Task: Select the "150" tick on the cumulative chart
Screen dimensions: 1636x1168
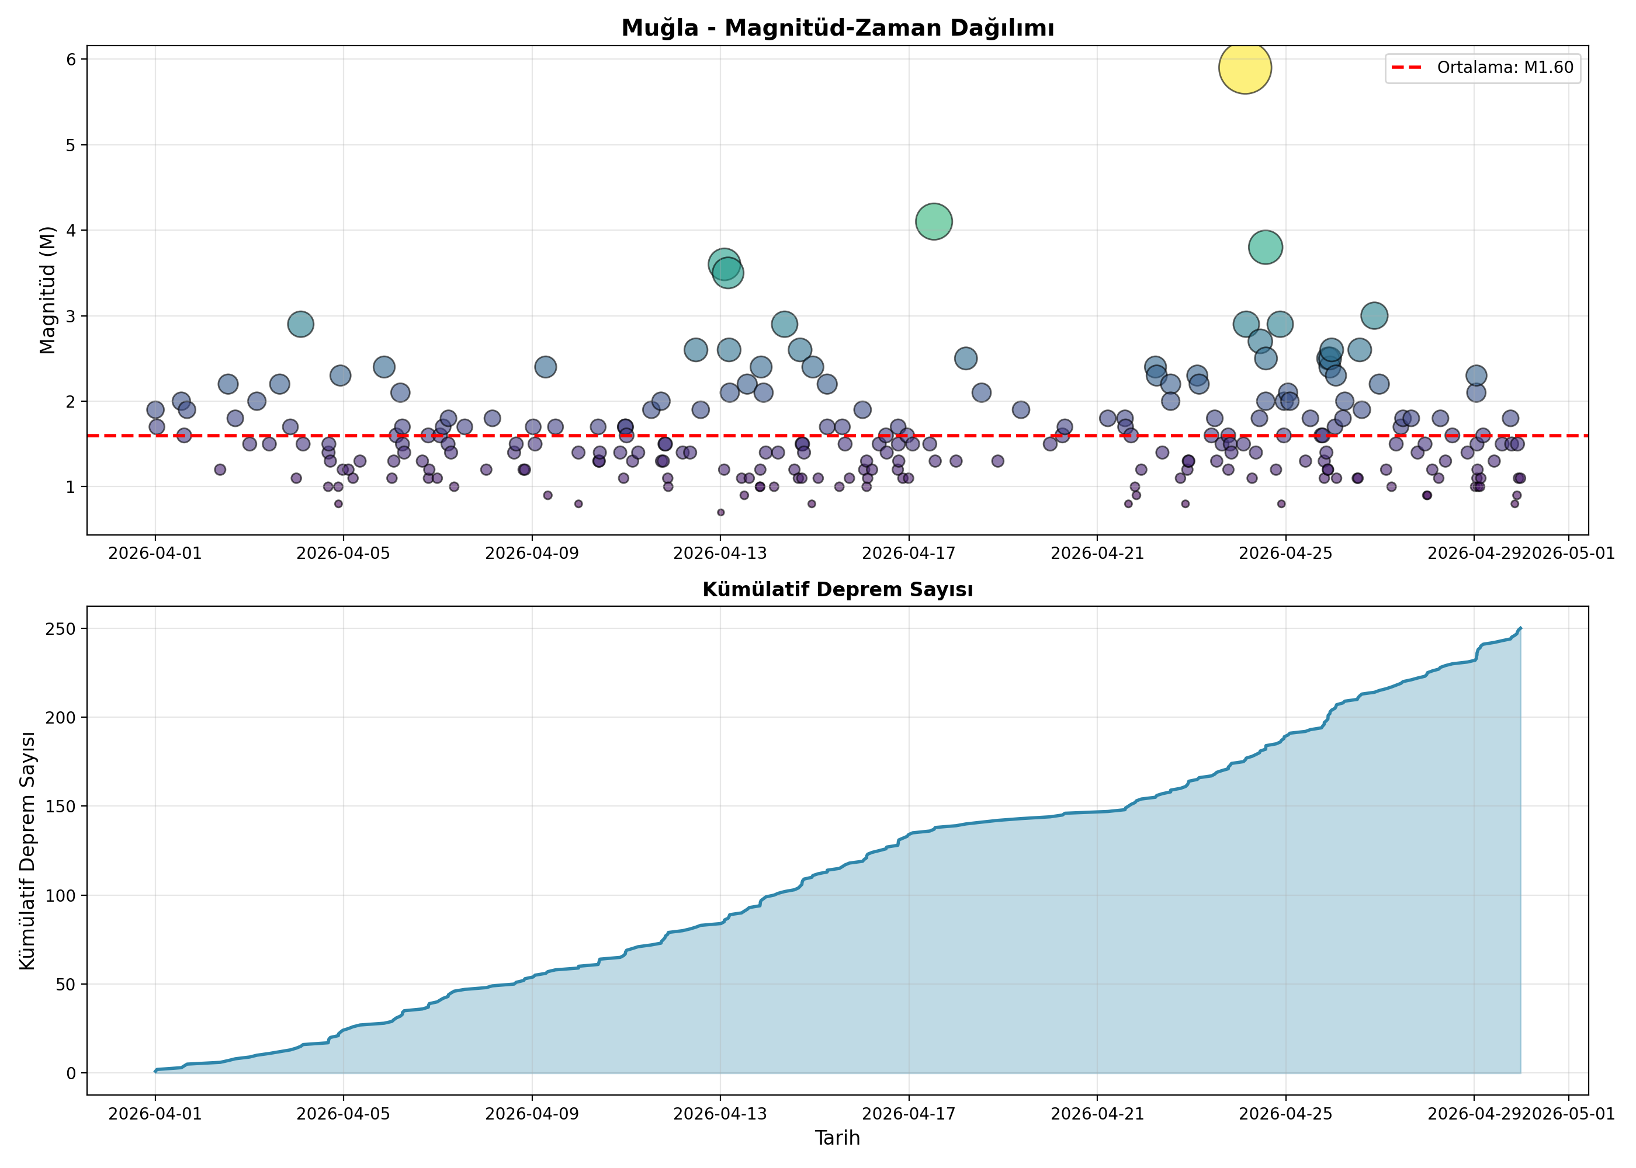Action: [60, 807]
